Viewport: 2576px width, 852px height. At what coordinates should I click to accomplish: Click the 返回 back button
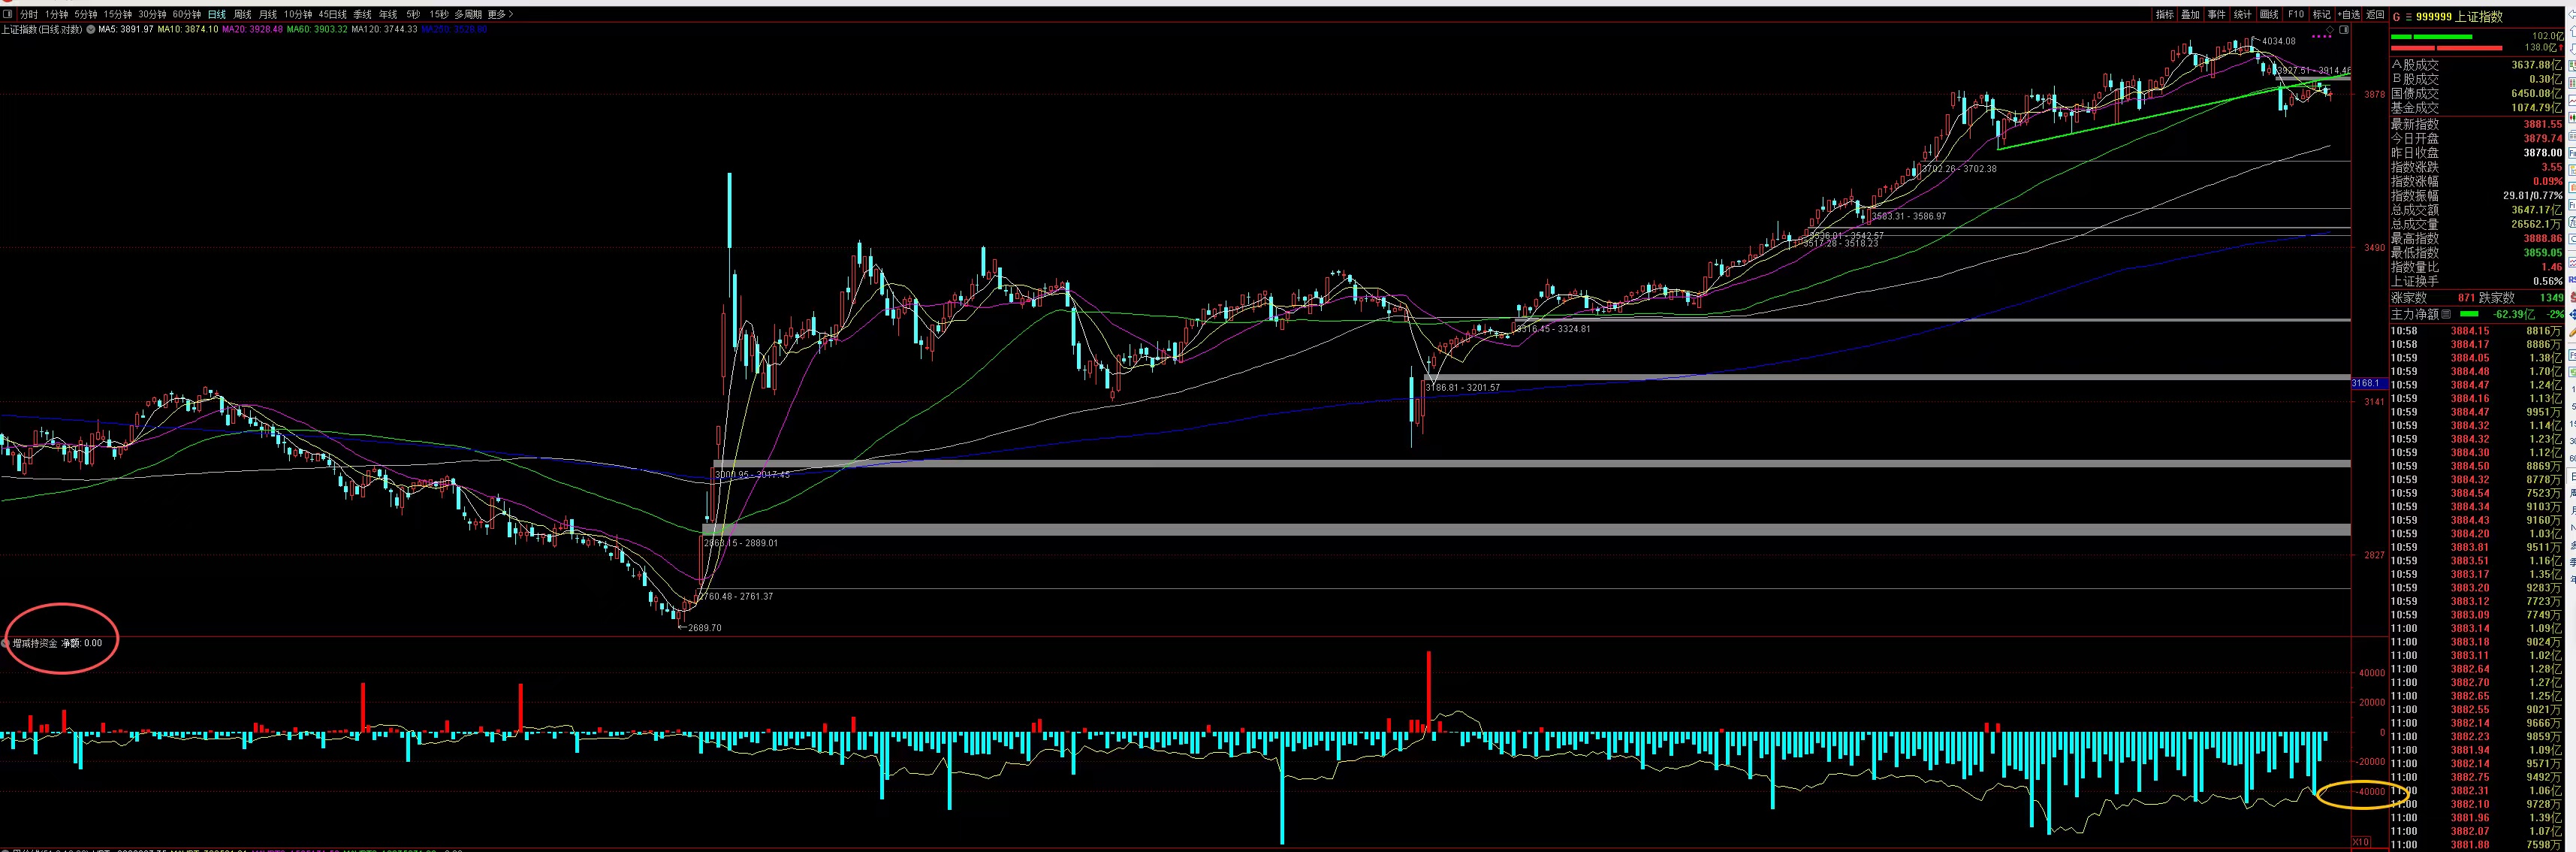(x=2375, y=14)
